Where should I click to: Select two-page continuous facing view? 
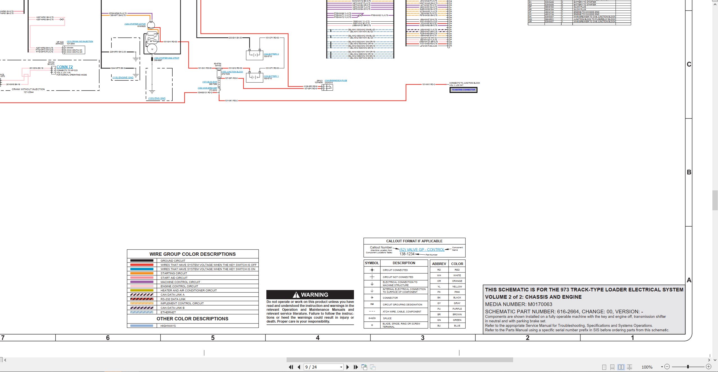click(x=630, y=367)
